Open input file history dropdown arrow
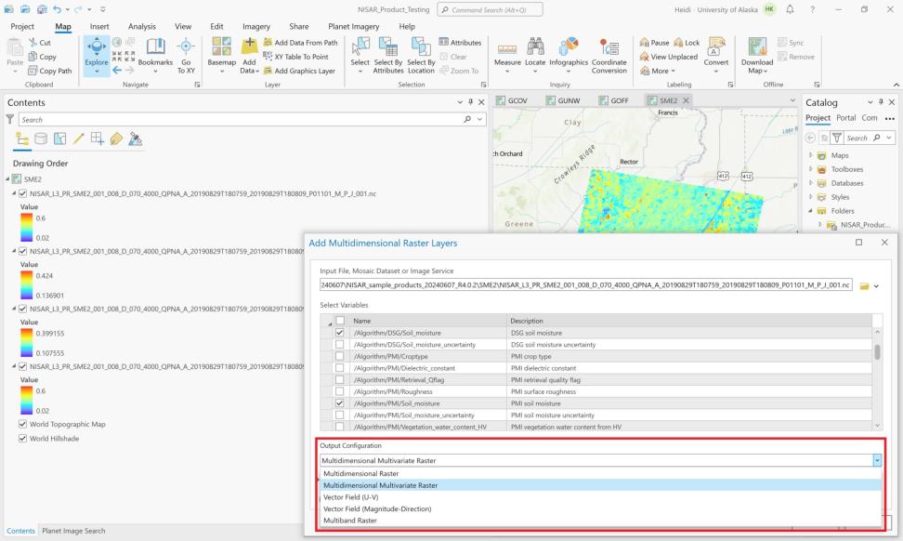 pos(876,285)
